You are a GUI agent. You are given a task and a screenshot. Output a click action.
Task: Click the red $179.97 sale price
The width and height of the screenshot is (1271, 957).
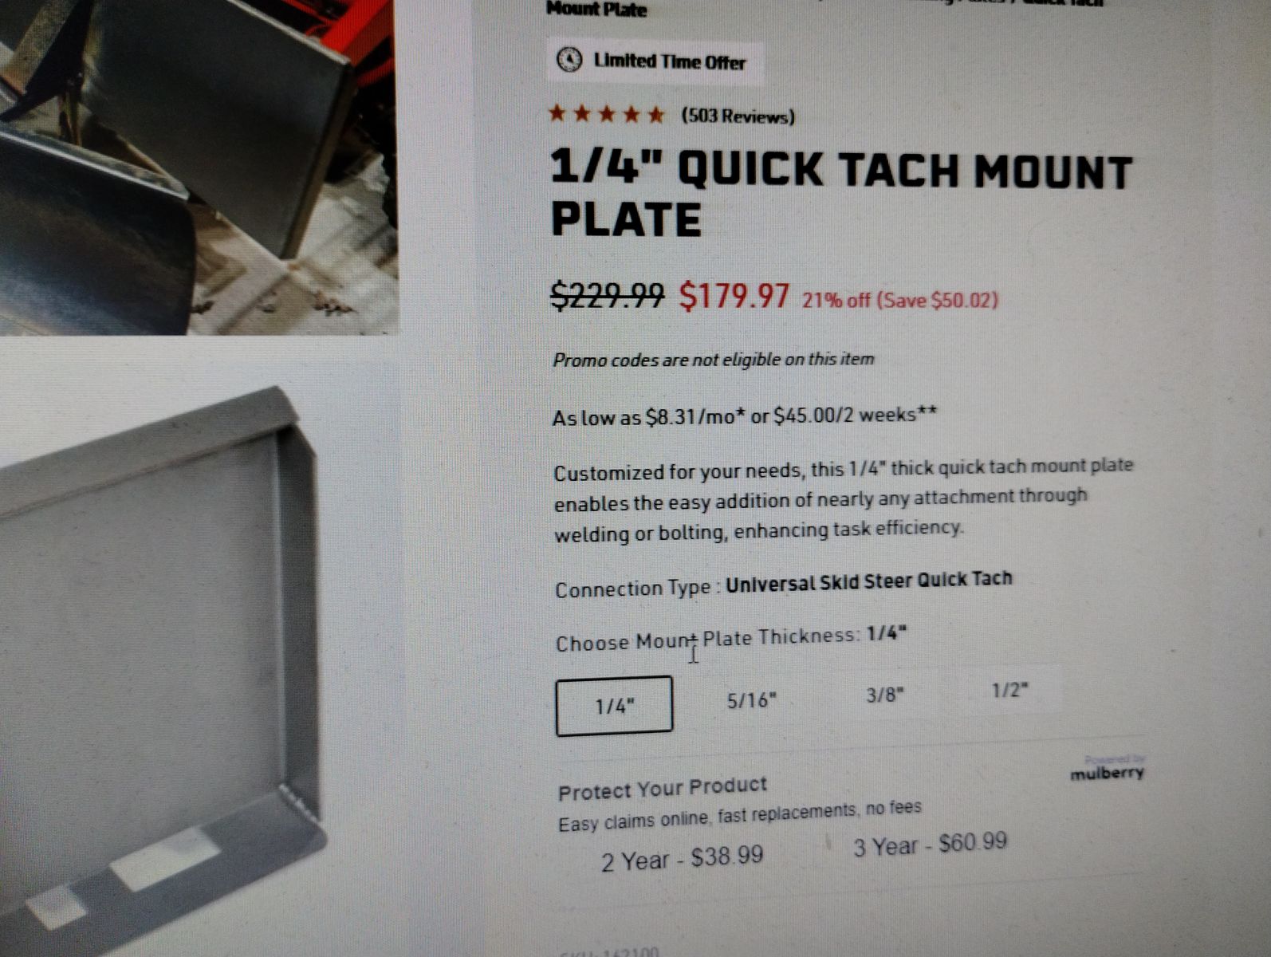734,296
